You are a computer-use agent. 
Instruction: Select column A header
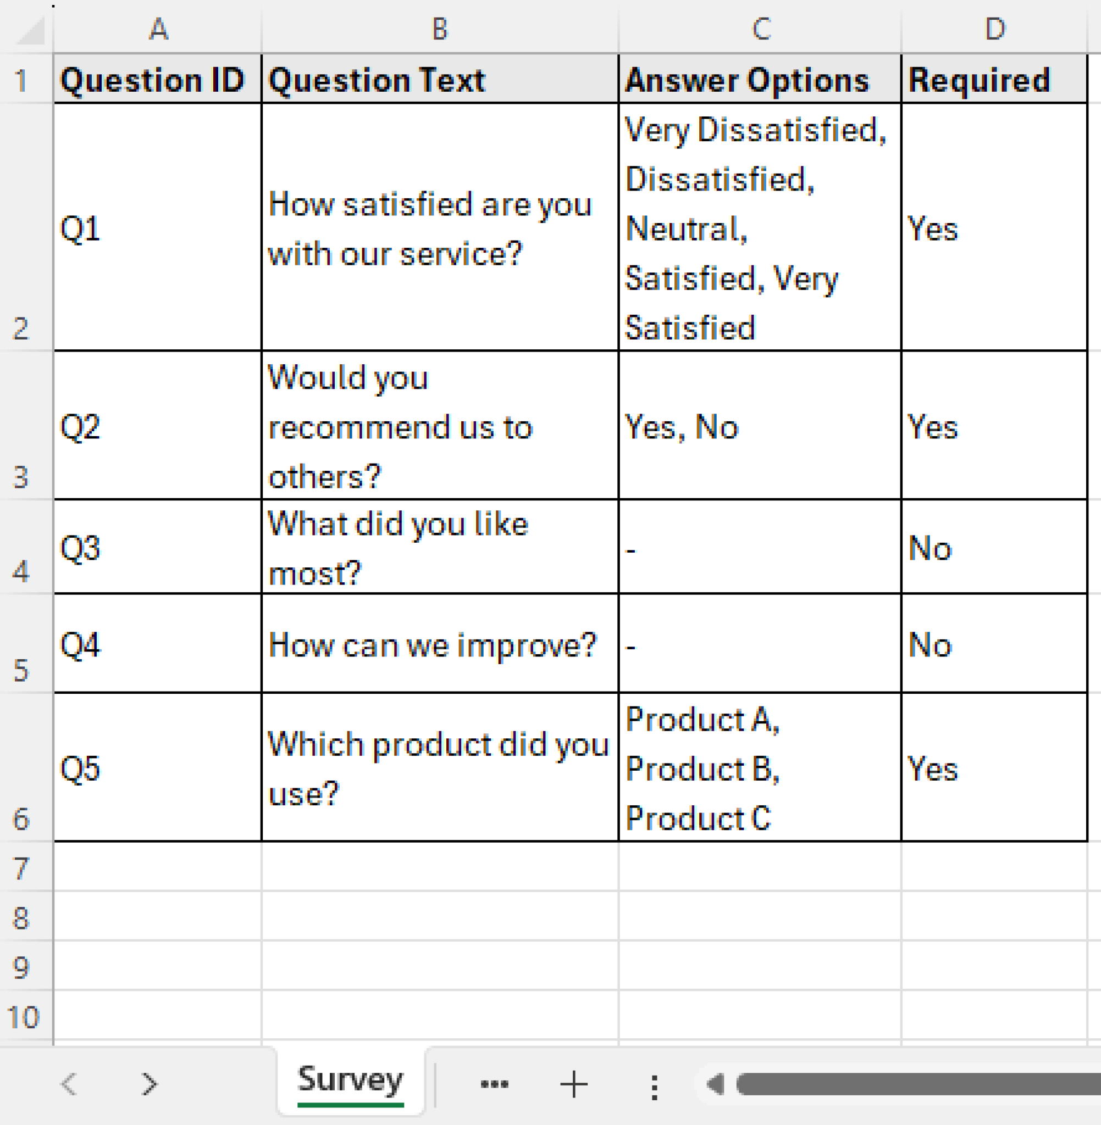coord(158,27)
